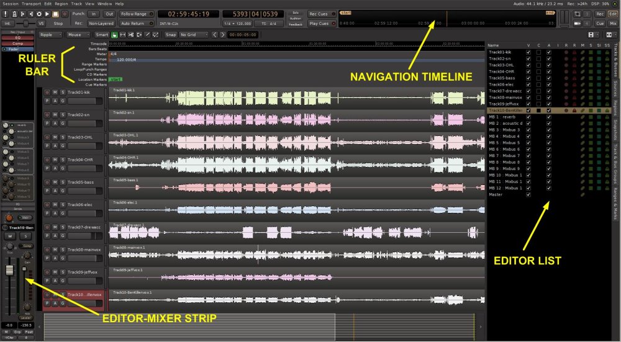621x342 pixels.
Task: Switch to the Mix window button
Action: point(613,24)
